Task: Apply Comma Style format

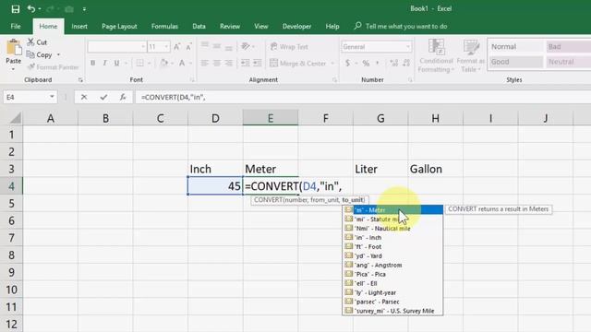Action: (x=378, y=63)
